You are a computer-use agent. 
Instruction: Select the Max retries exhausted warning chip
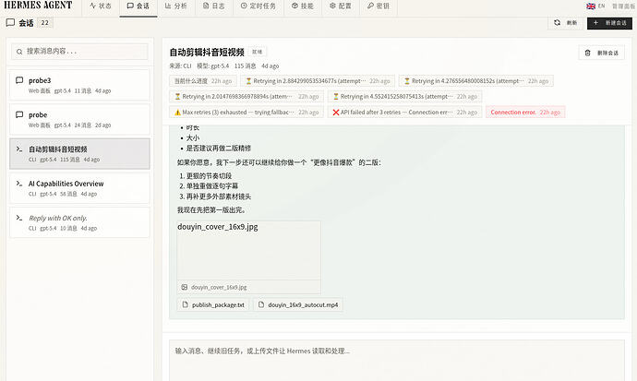246,112
